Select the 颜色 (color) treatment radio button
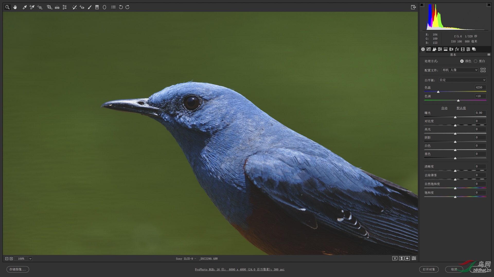The width and height of the screenshot is (494, 277). tap(462, 61)
